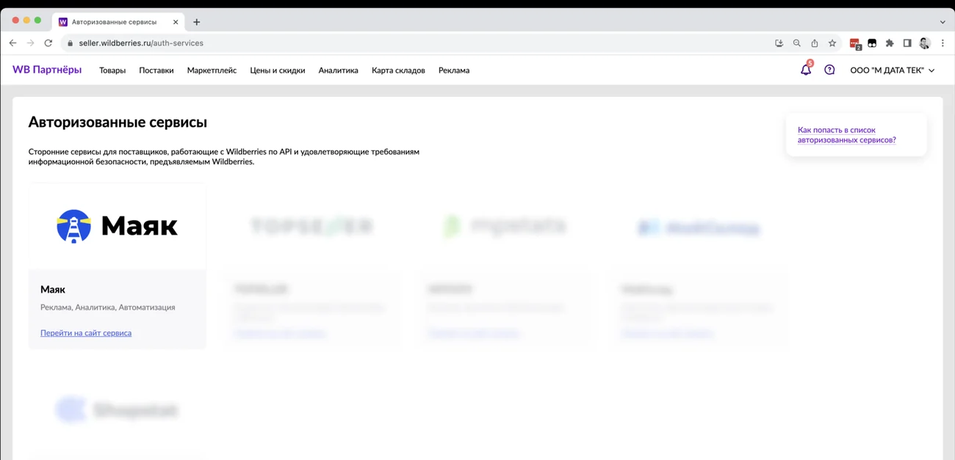
Task: Click Реклама, Аналитика, Автоматизация description text
Action: pos(108,307)
